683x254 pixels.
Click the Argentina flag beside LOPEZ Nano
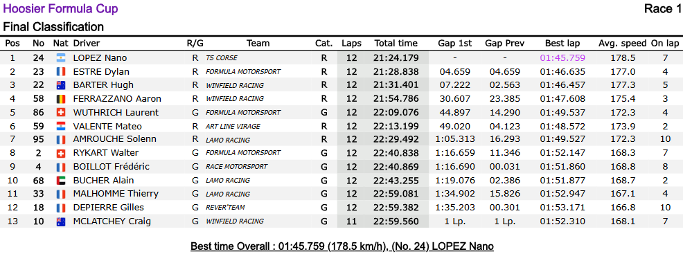tap(60, 58)
